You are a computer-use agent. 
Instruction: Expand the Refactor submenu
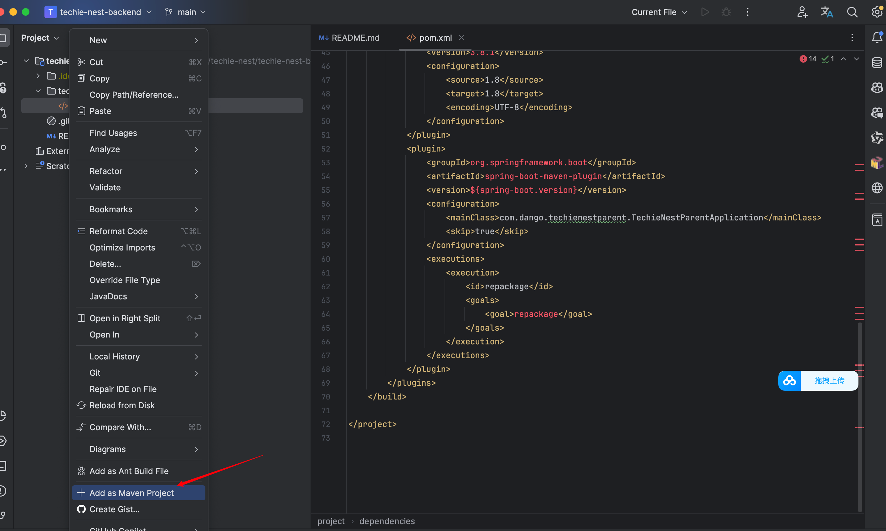[138, 171]
